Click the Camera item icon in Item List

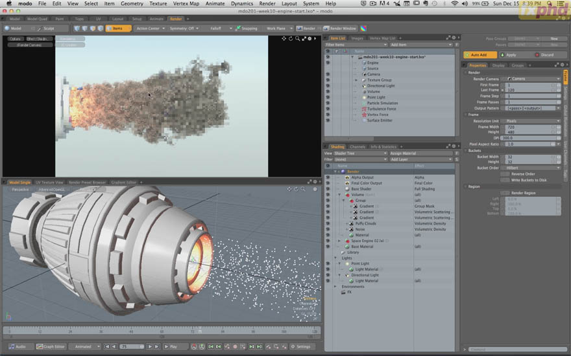coord(364,74)
